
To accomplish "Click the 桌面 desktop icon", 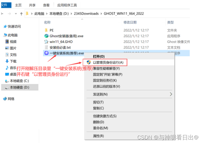I will tap(7, 74).
